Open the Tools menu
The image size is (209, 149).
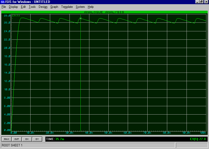click(x=32, y=7)
